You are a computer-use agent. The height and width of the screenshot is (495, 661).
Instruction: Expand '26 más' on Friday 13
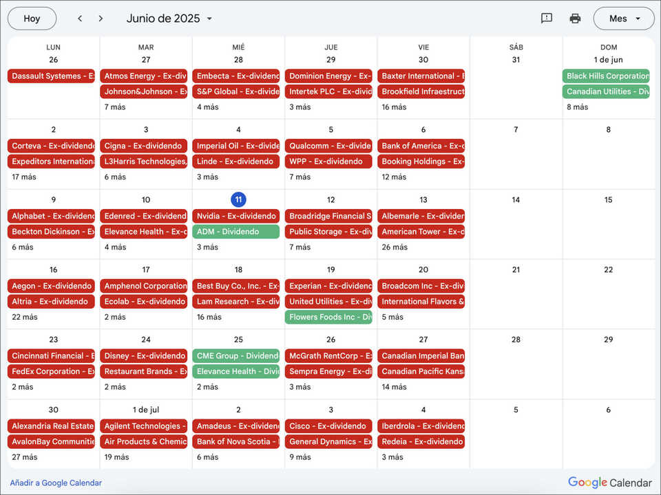click(395, 247)
